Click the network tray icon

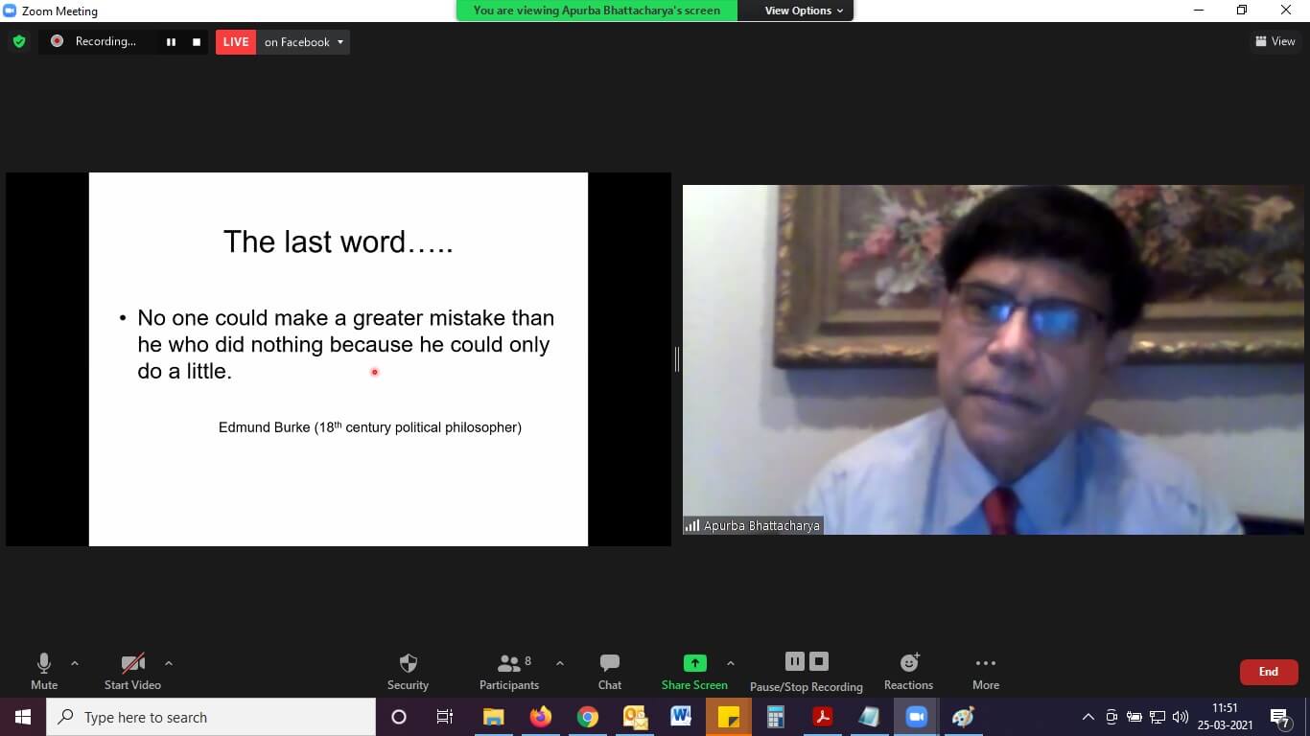point(1158,717)
